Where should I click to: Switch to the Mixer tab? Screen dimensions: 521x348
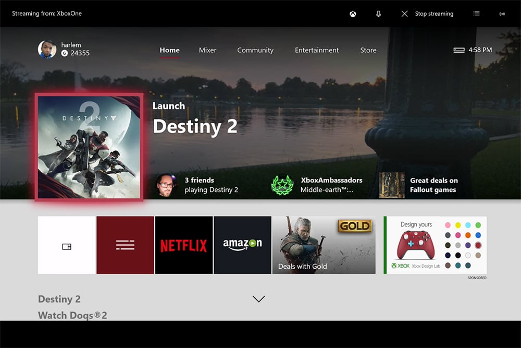(x=208, y=50)
